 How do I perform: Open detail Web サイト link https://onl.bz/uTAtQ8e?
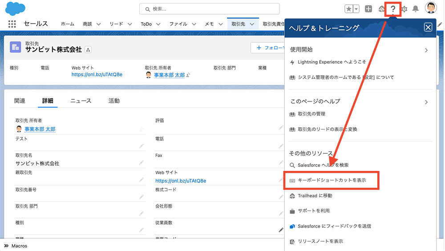(x=181, y=181)
